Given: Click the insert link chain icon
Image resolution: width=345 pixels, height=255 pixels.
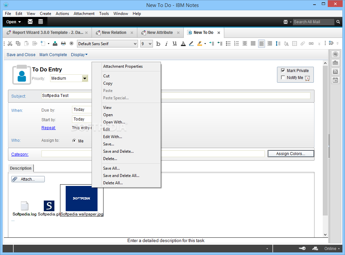Looking at the screenshot, I should tap(311, 43).
